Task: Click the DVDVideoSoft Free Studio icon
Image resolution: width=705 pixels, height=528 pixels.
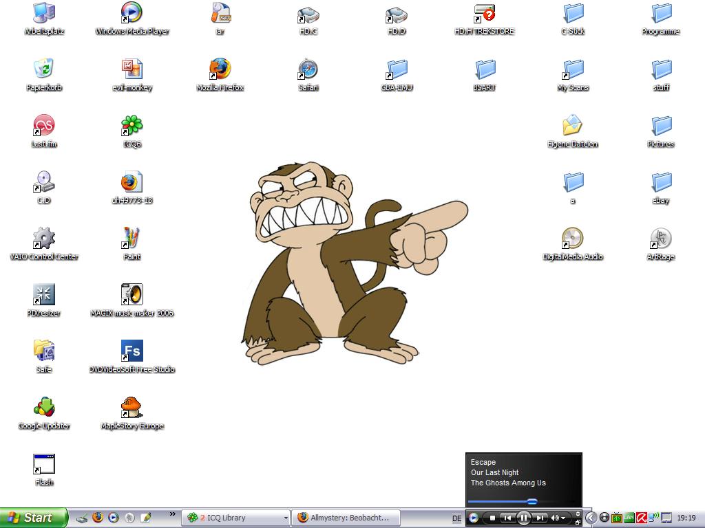Action: click(131, 357)
